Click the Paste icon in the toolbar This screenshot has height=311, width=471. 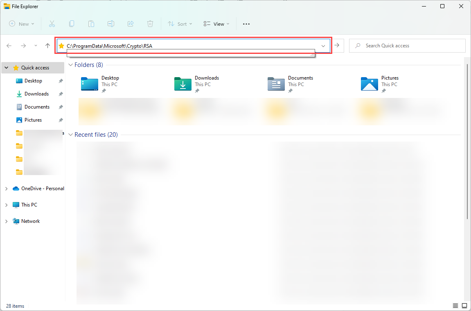91,24
